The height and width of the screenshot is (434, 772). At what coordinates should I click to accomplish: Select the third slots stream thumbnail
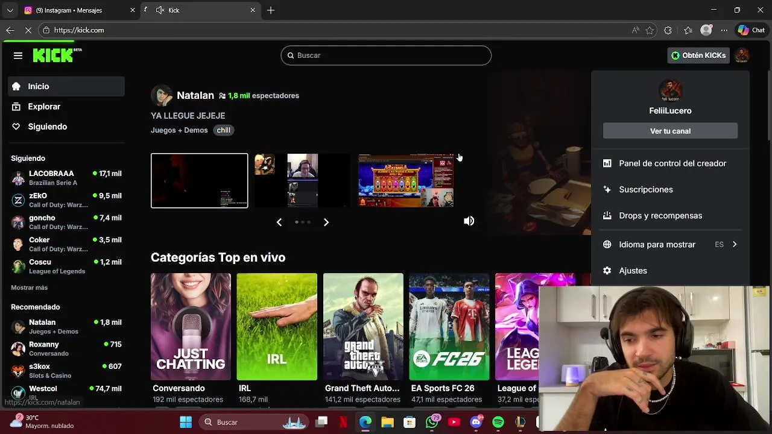[406, 181]
